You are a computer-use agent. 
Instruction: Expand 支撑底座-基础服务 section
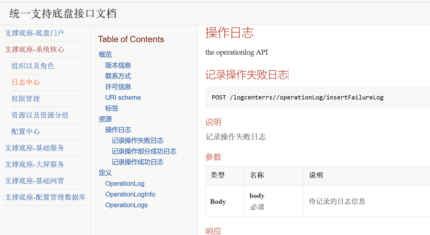point(34,148)
